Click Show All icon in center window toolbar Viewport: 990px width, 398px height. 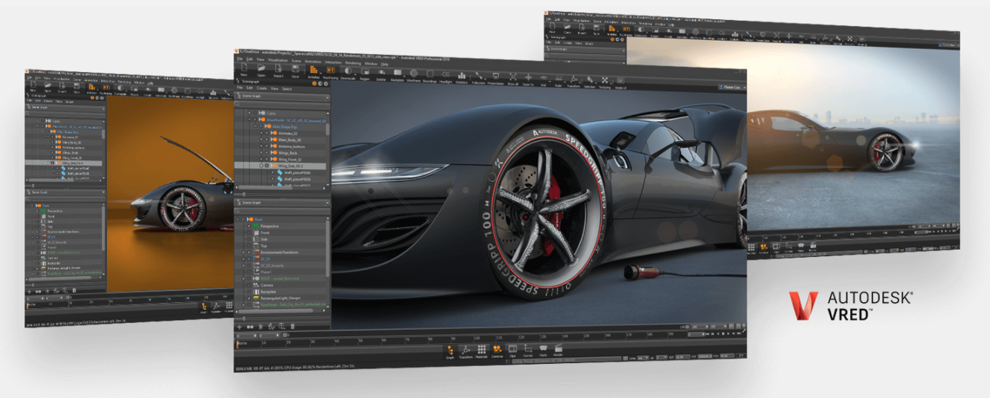513,77
